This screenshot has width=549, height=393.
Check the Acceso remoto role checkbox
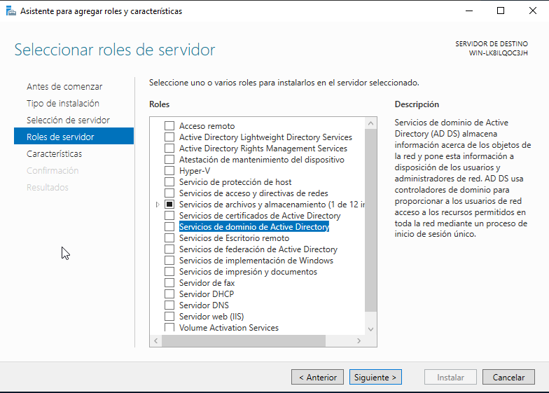(169, 126)
